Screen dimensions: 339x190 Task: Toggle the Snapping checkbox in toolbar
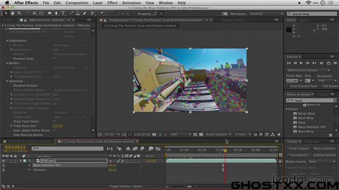(135, 14)
